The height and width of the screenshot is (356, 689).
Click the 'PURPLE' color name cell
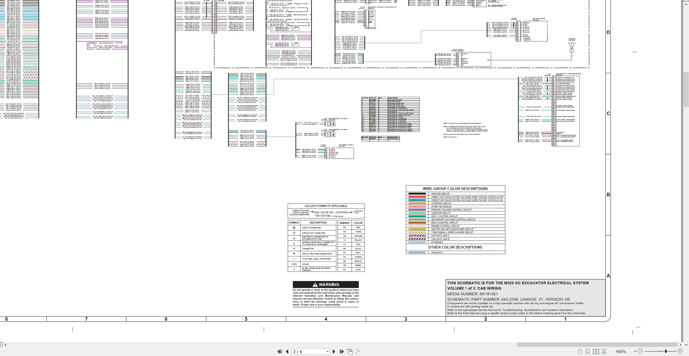tap(358, 257)
